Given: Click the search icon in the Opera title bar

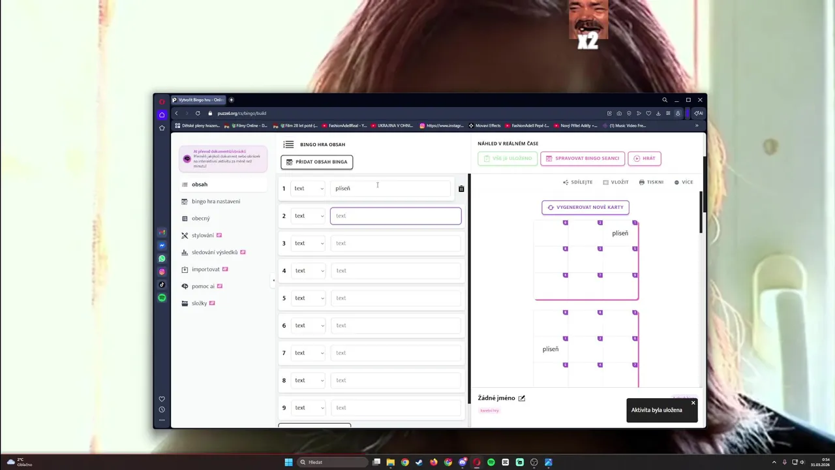Looking at the screenshot, I should point(665,100).
